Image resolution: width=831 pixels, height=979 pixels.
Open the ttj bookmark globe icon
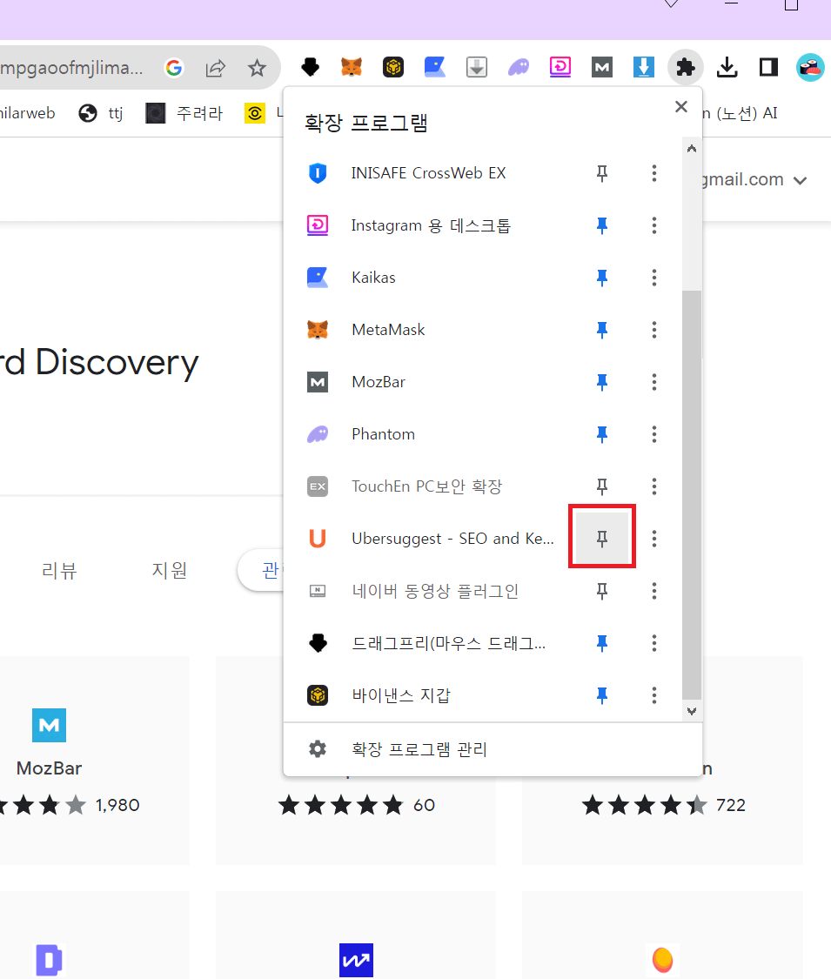pos(88,113)
